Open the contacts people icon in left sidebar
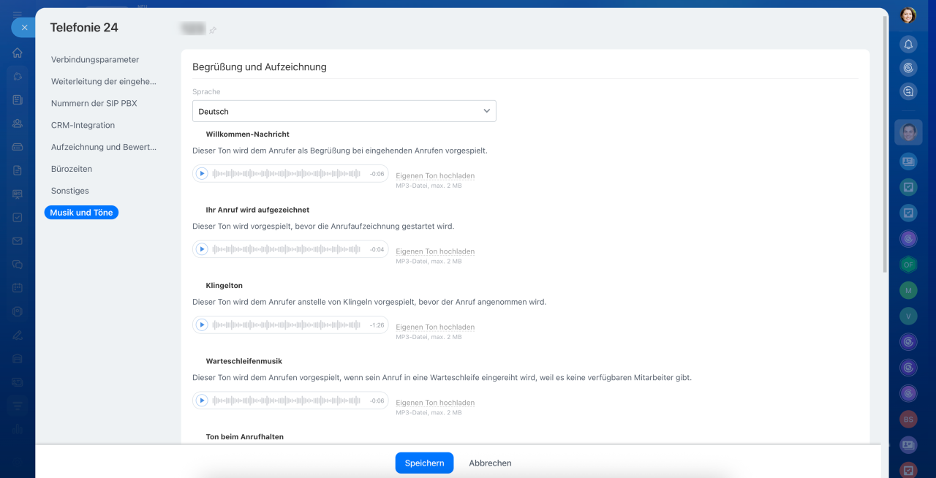This screenshot has height=478, width=936. [18, 124]
